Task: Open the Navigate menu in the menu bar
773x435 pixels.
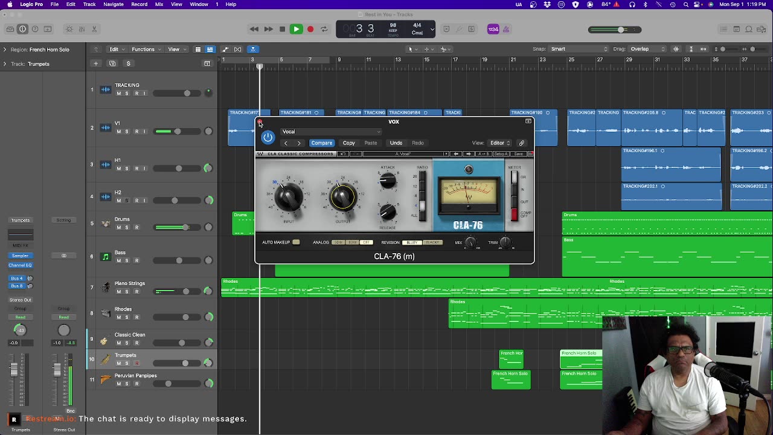Action: tap(113, 4)
